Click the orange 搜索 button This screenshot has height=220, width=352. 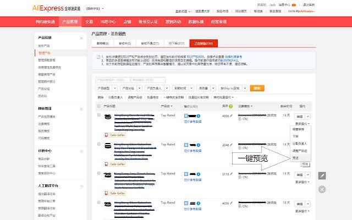pos(257,88)
